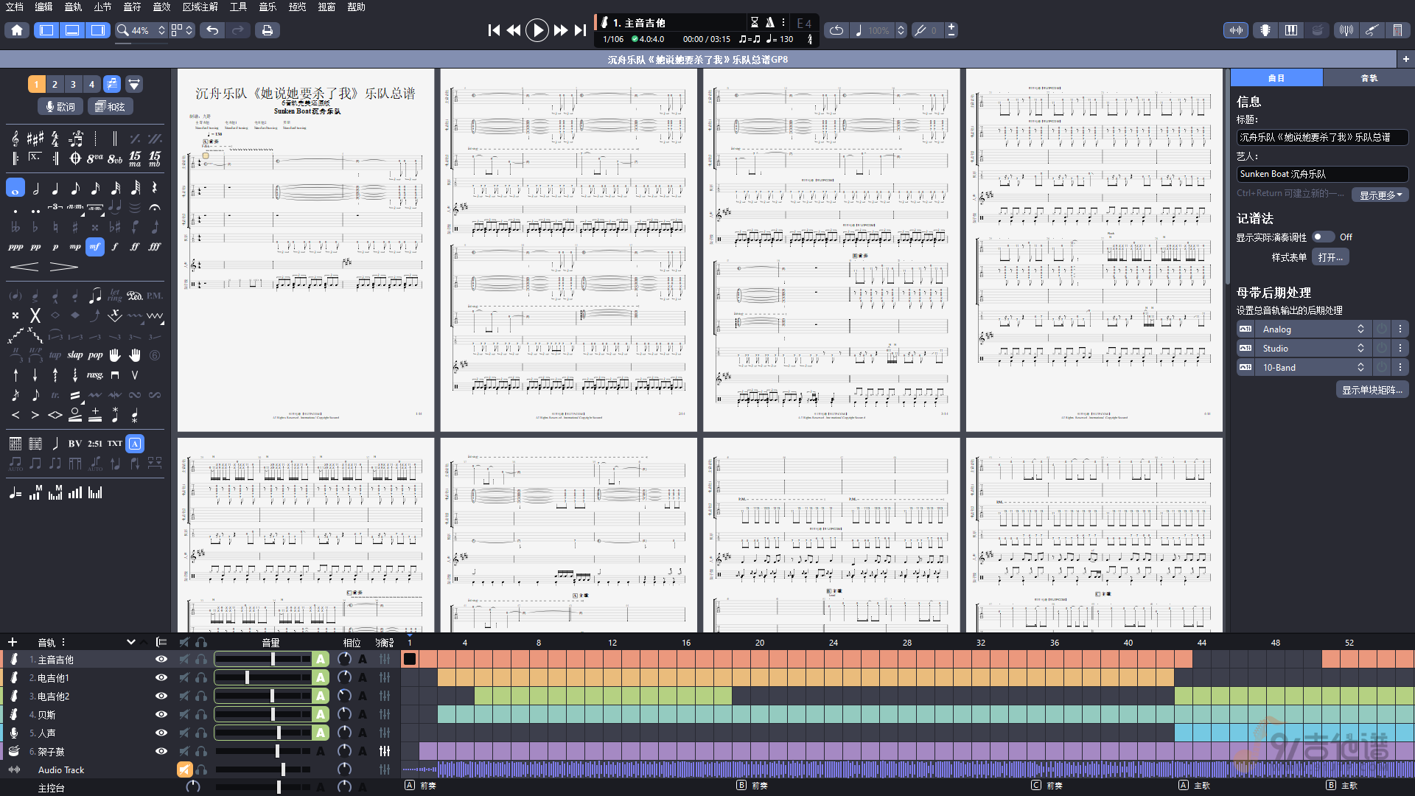Toggle the left panel visibility button
Image resolution: width=1415 pixels, height=796 pixels.
point(46,30)
